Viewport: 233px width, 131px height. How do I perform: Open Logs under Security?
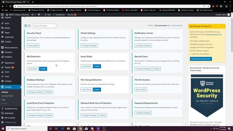coord(3,100)
